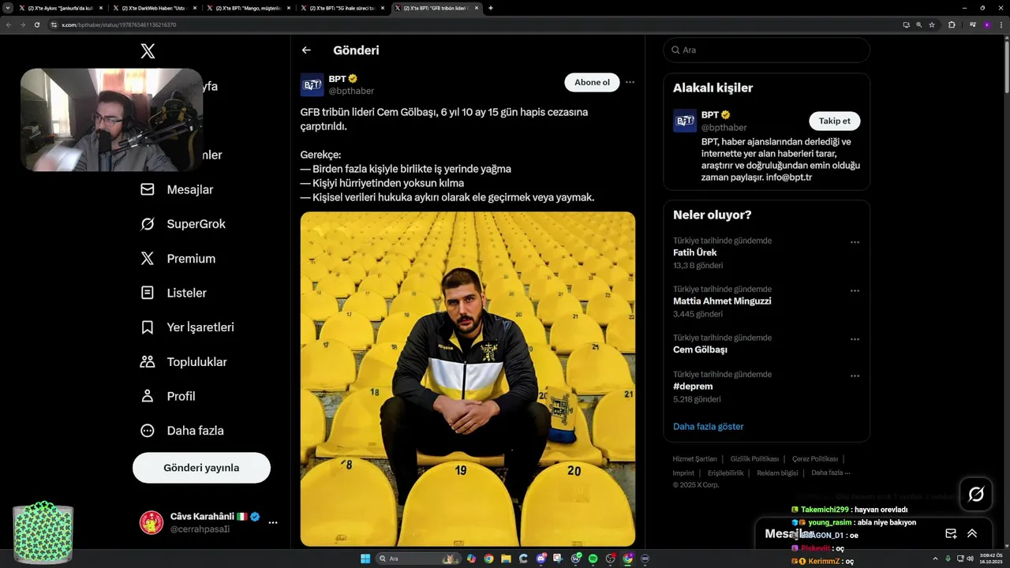Click Windows taskbar search box

(418, 559)
